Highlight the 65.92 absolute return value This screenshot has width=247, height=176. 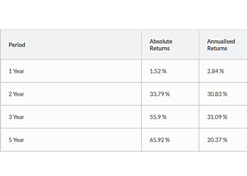[157, 140]
